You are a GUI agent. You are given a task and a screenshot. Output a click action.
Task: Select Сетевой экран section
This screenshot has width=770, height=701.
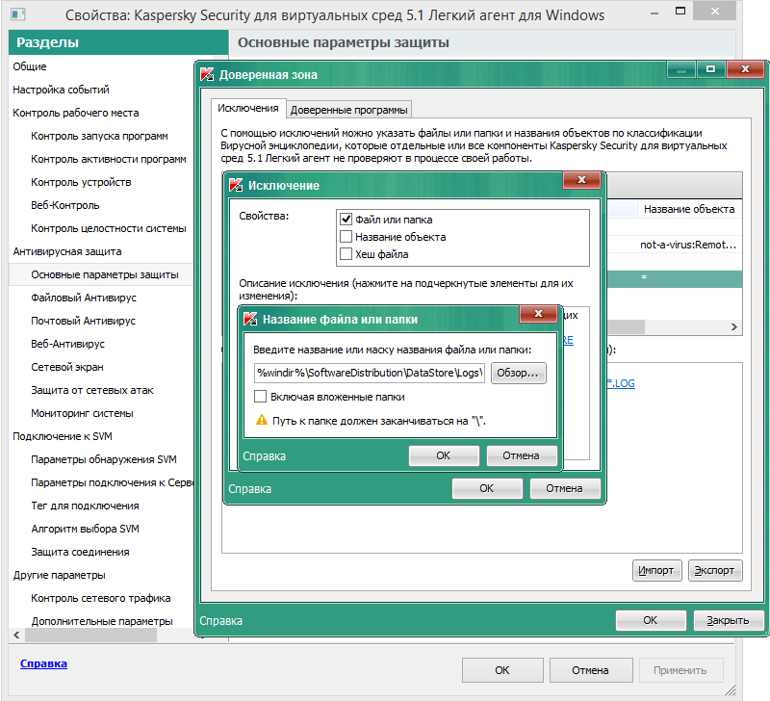coord(67,367)
